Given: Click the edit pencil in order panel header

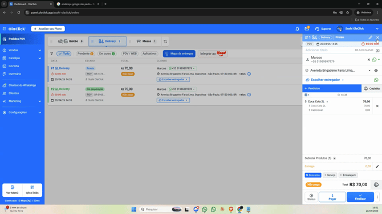Looking at the screenshot, I should [x=370, y=38].
